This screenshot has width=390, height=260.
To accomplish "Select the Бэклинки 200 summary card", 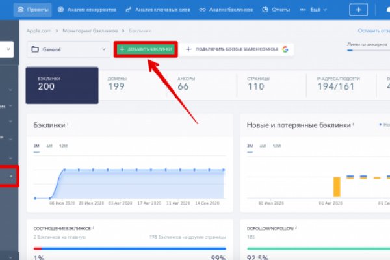I will pyautogui.click(x=62, y=84).
